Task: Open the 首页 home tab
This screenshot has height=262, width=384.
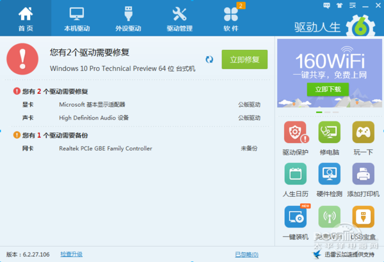Action: [26, 18]
